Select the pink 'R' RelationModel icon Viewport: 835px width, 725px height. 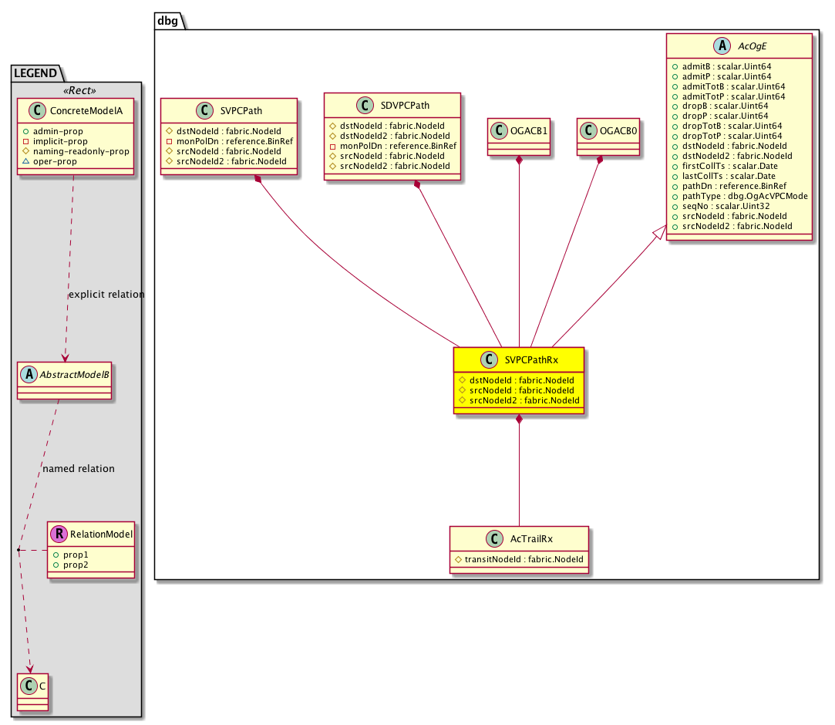59,534
